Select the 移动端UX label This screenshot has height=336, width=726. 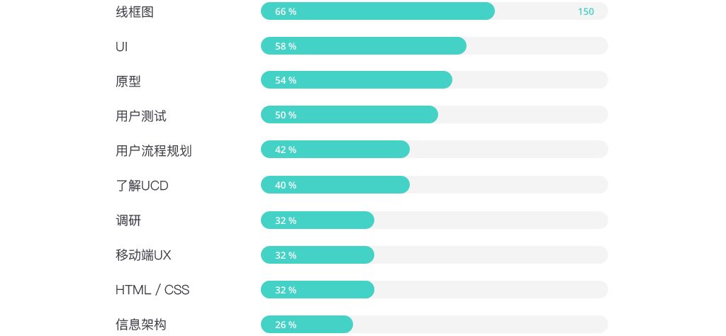pos(143,255)
